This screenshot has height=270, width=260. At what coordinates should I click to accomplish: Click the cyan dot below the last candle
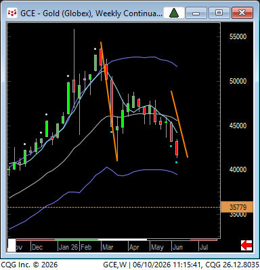click(176, 162)
